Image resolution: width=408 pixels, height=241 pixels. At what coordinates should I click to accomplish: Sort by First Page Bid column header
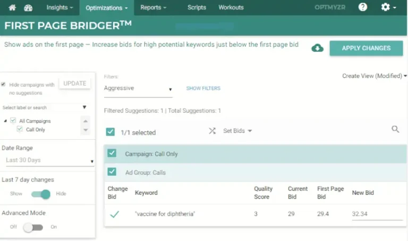click(330, 193)
